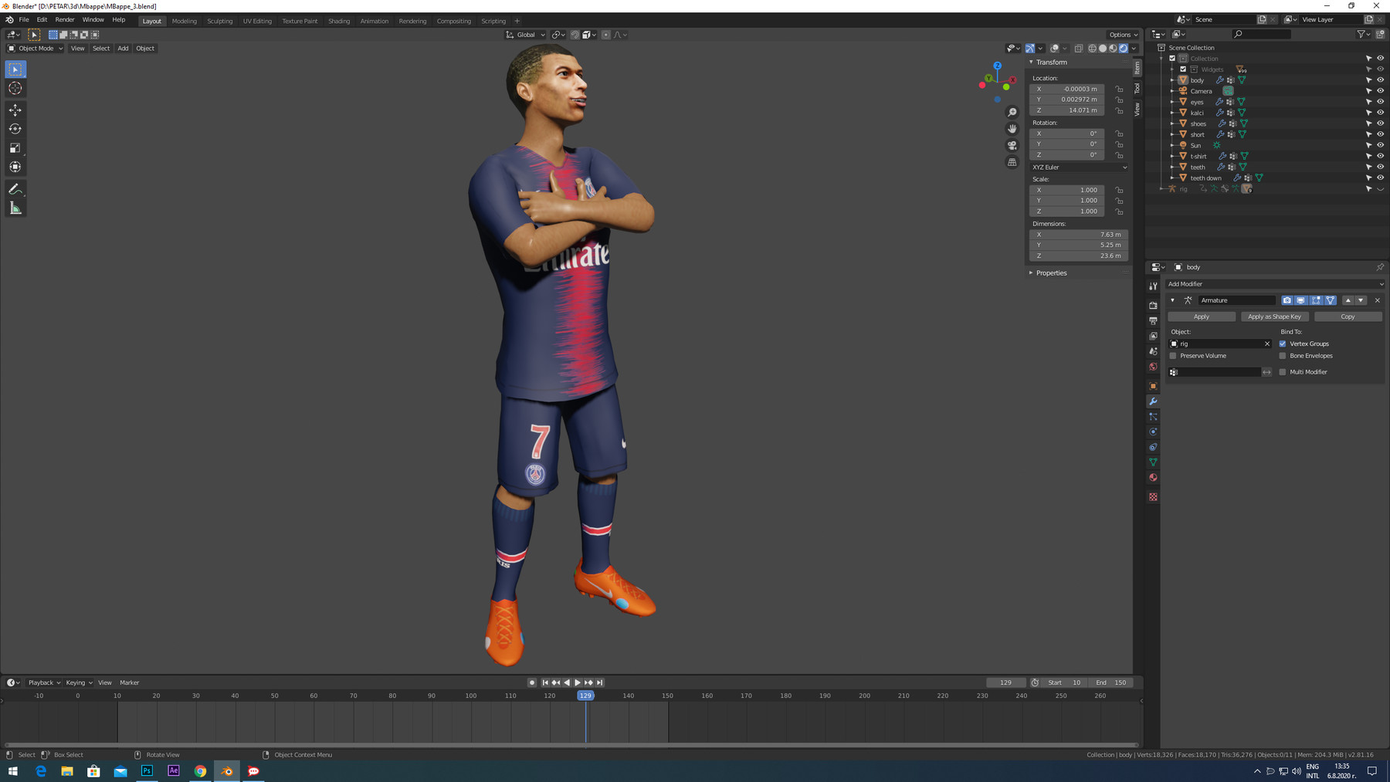Open the Global transform orientation dropdown
Image resolution: width=1390 pixels, height=782 pixels.
pyautogui.click(x=526, y=34)
